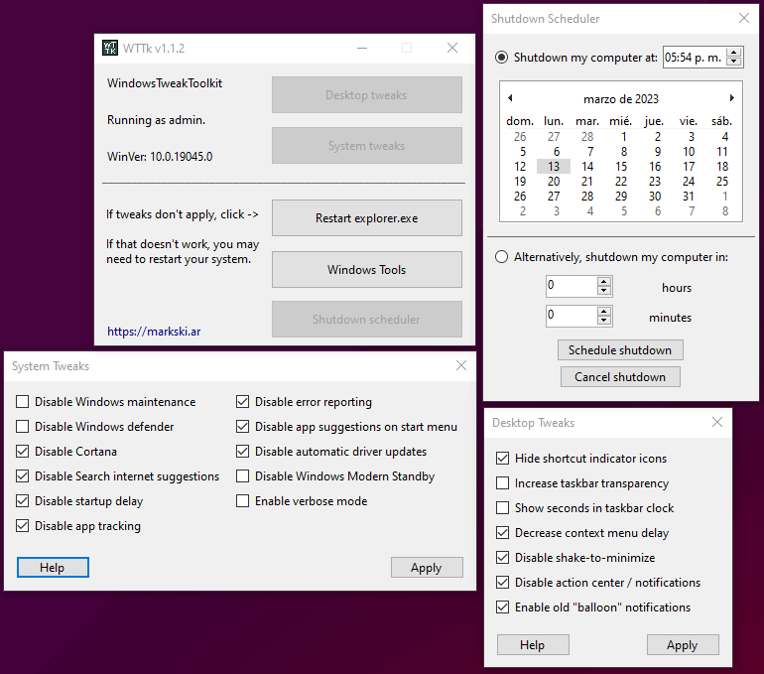Click Restart explorer.exe button
The width and height of the screenshot is (764, 674).
(366, 218)
